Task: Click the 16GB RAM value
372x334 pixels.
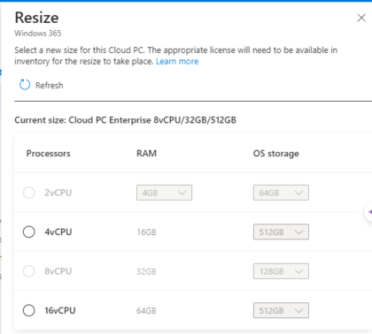Action: (x=146, y=232)
